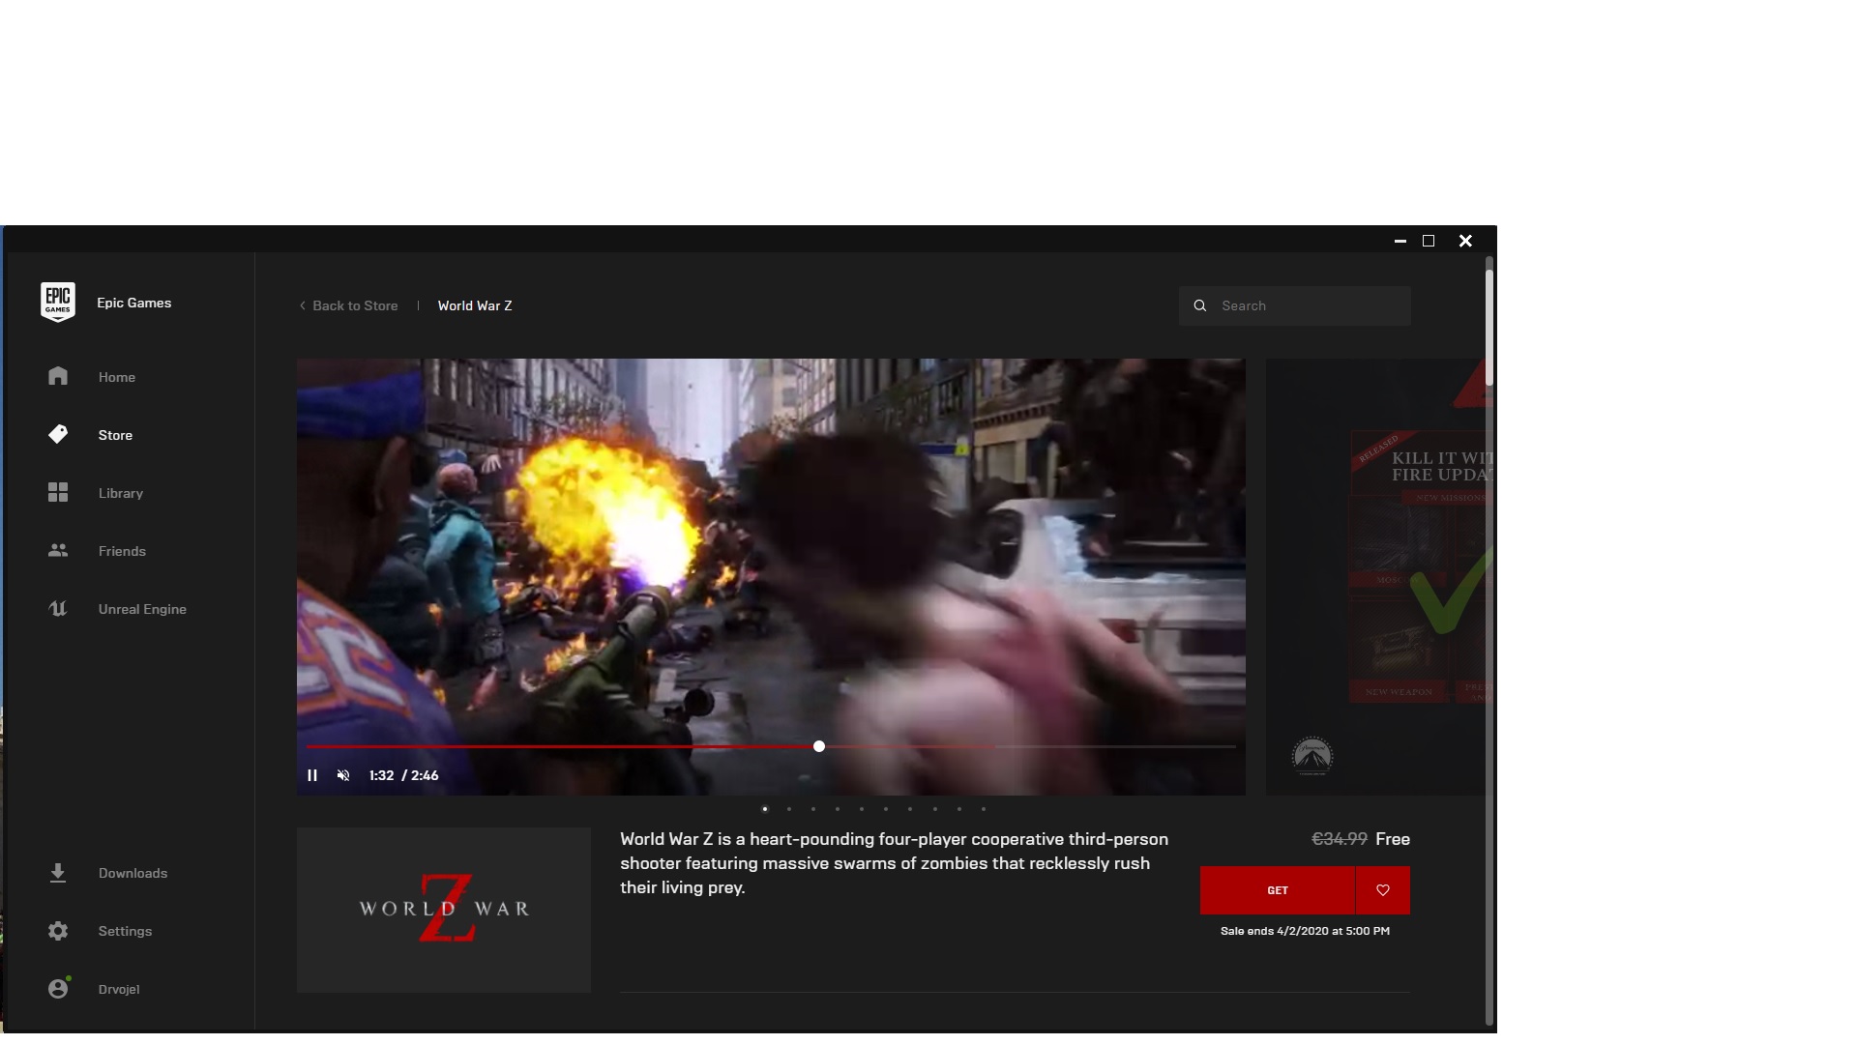This screenshot has width=1857, height=1044.
Task: Click the video progress slider handle
Action: (819, 746)
